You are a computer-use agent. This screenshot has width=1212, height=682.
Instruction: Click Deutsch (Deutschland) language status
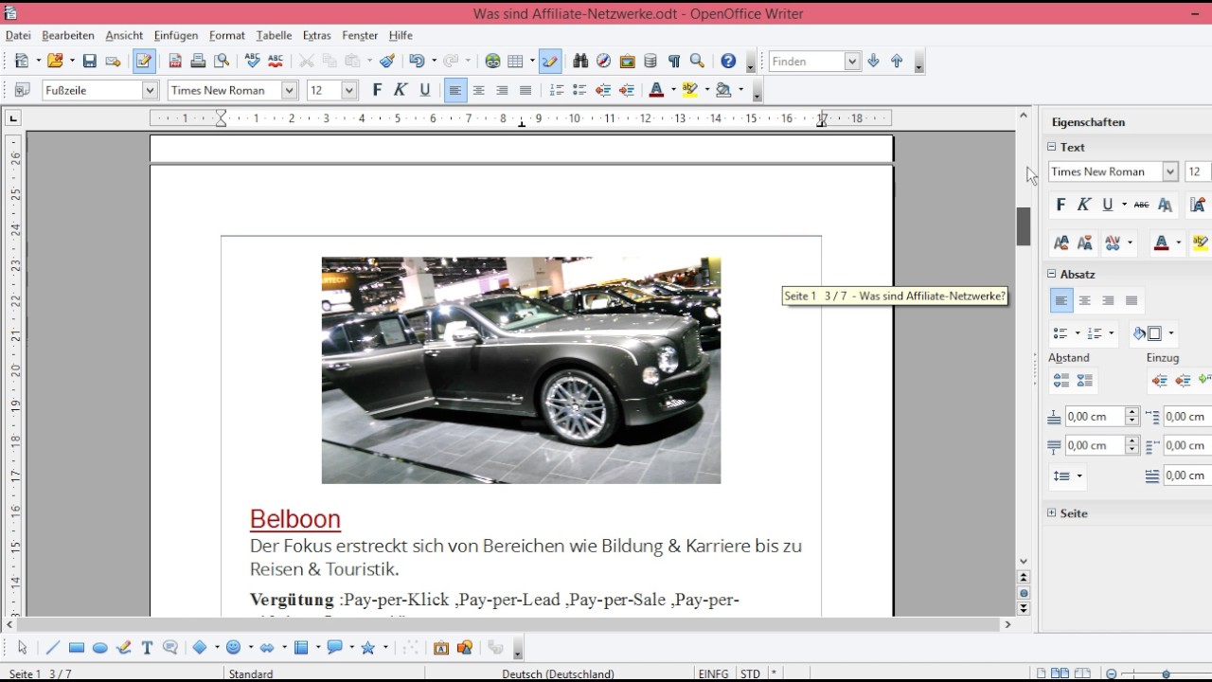click(x=558, y=673)
